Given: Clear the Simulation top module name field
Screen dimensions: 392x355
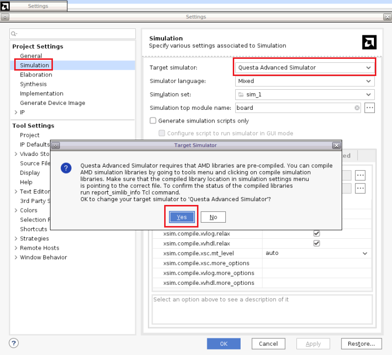Looking at the screenshot, I should pos(357,108).
